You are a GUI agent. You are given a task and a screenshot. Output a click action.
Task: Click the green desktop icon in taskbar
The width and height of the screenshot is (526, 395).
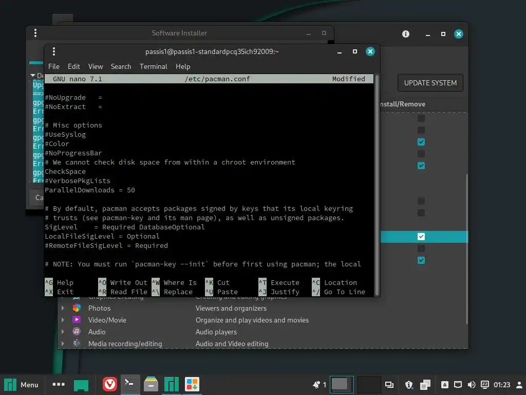point(81,385)
